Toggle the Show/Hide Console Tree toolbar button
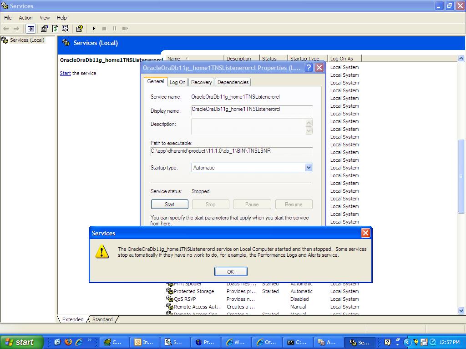 click(30, 29)
